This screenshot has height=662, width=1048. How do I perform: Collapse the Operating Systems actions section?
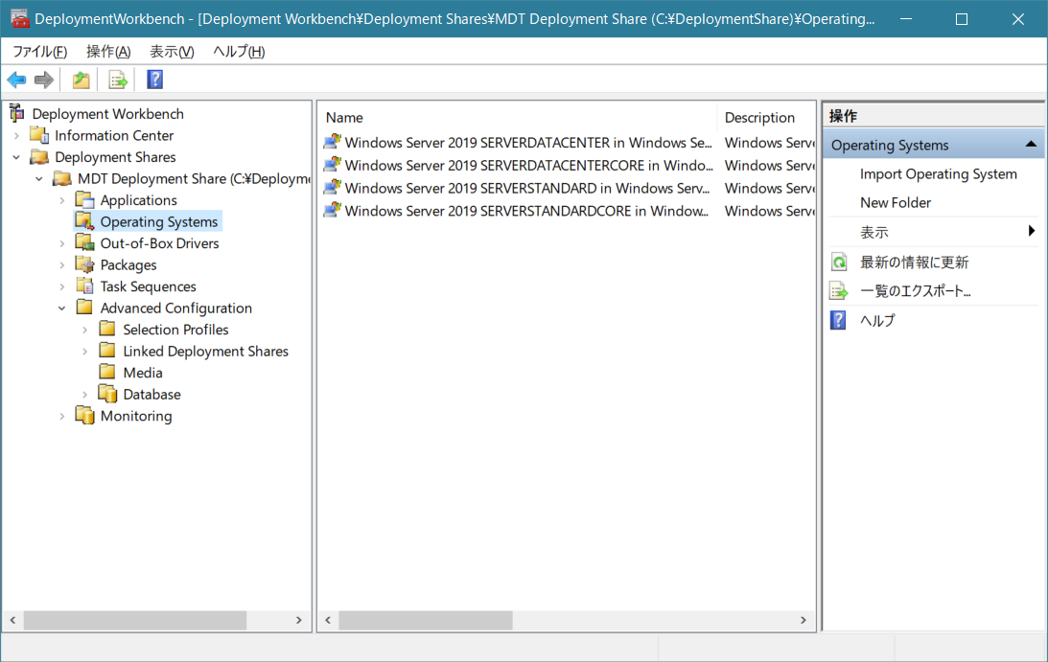(1032, 145)
